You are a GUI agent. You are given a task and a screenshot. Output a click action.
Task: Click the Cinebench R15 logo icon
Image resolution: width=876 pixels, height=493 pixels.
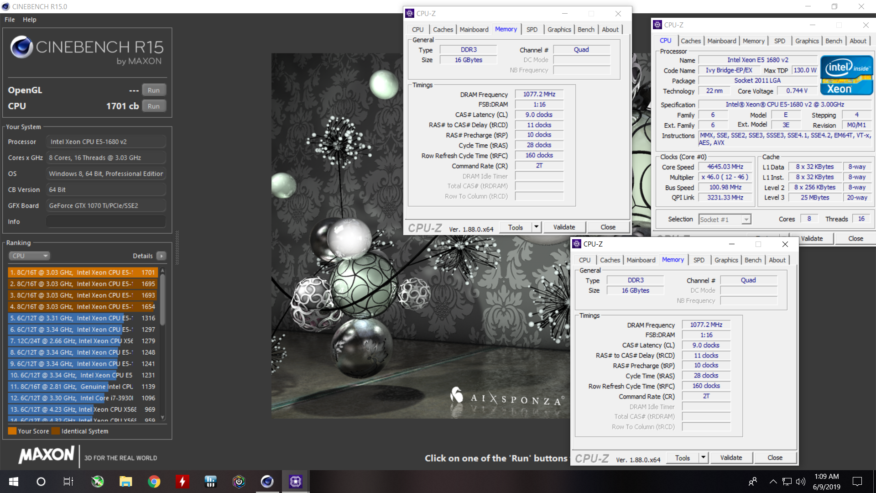pyautogui.click(x=21, y=47)
